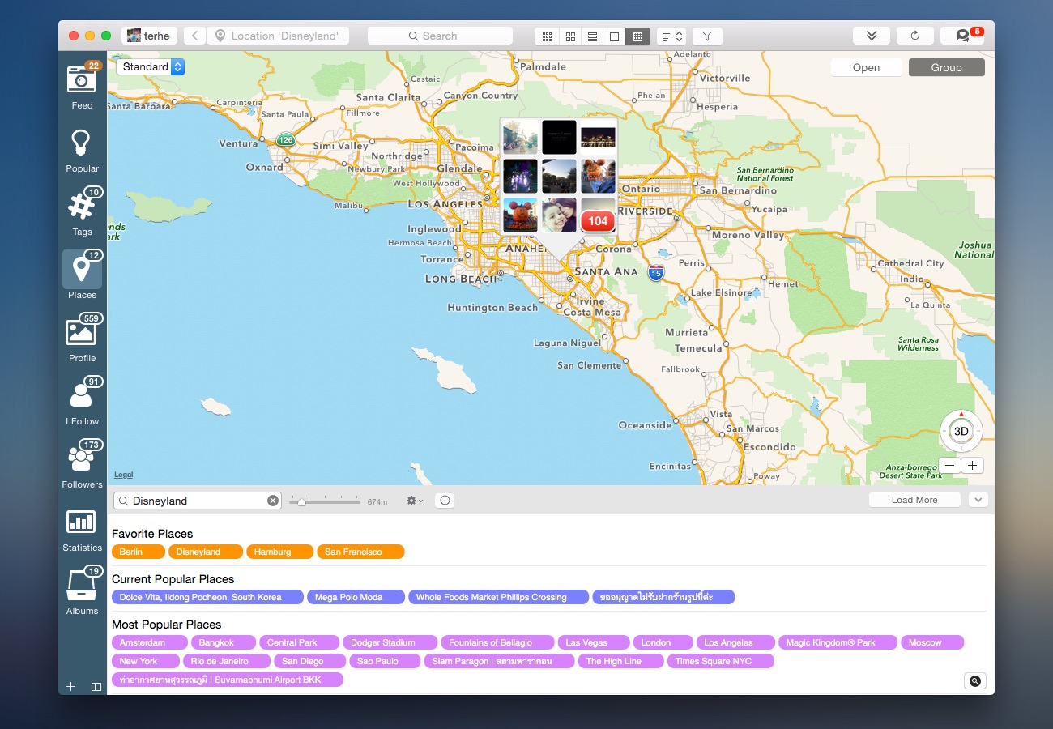Open the 104 photos cluster badge

[598, 221]
